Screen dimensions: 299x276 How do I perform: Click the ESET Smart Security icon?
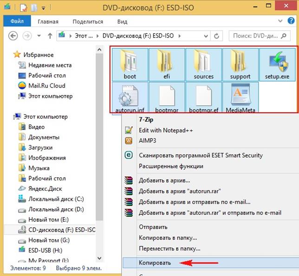pyautogui.click(x=129, y=155)
